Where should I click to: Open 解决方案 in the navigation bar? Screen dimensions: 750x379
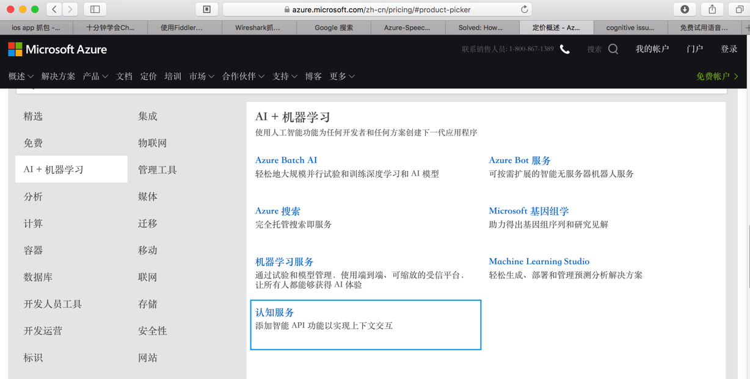58,76
